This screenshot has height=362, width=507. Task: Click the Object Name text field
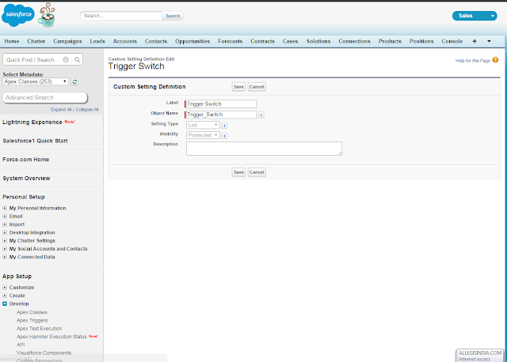221,115
